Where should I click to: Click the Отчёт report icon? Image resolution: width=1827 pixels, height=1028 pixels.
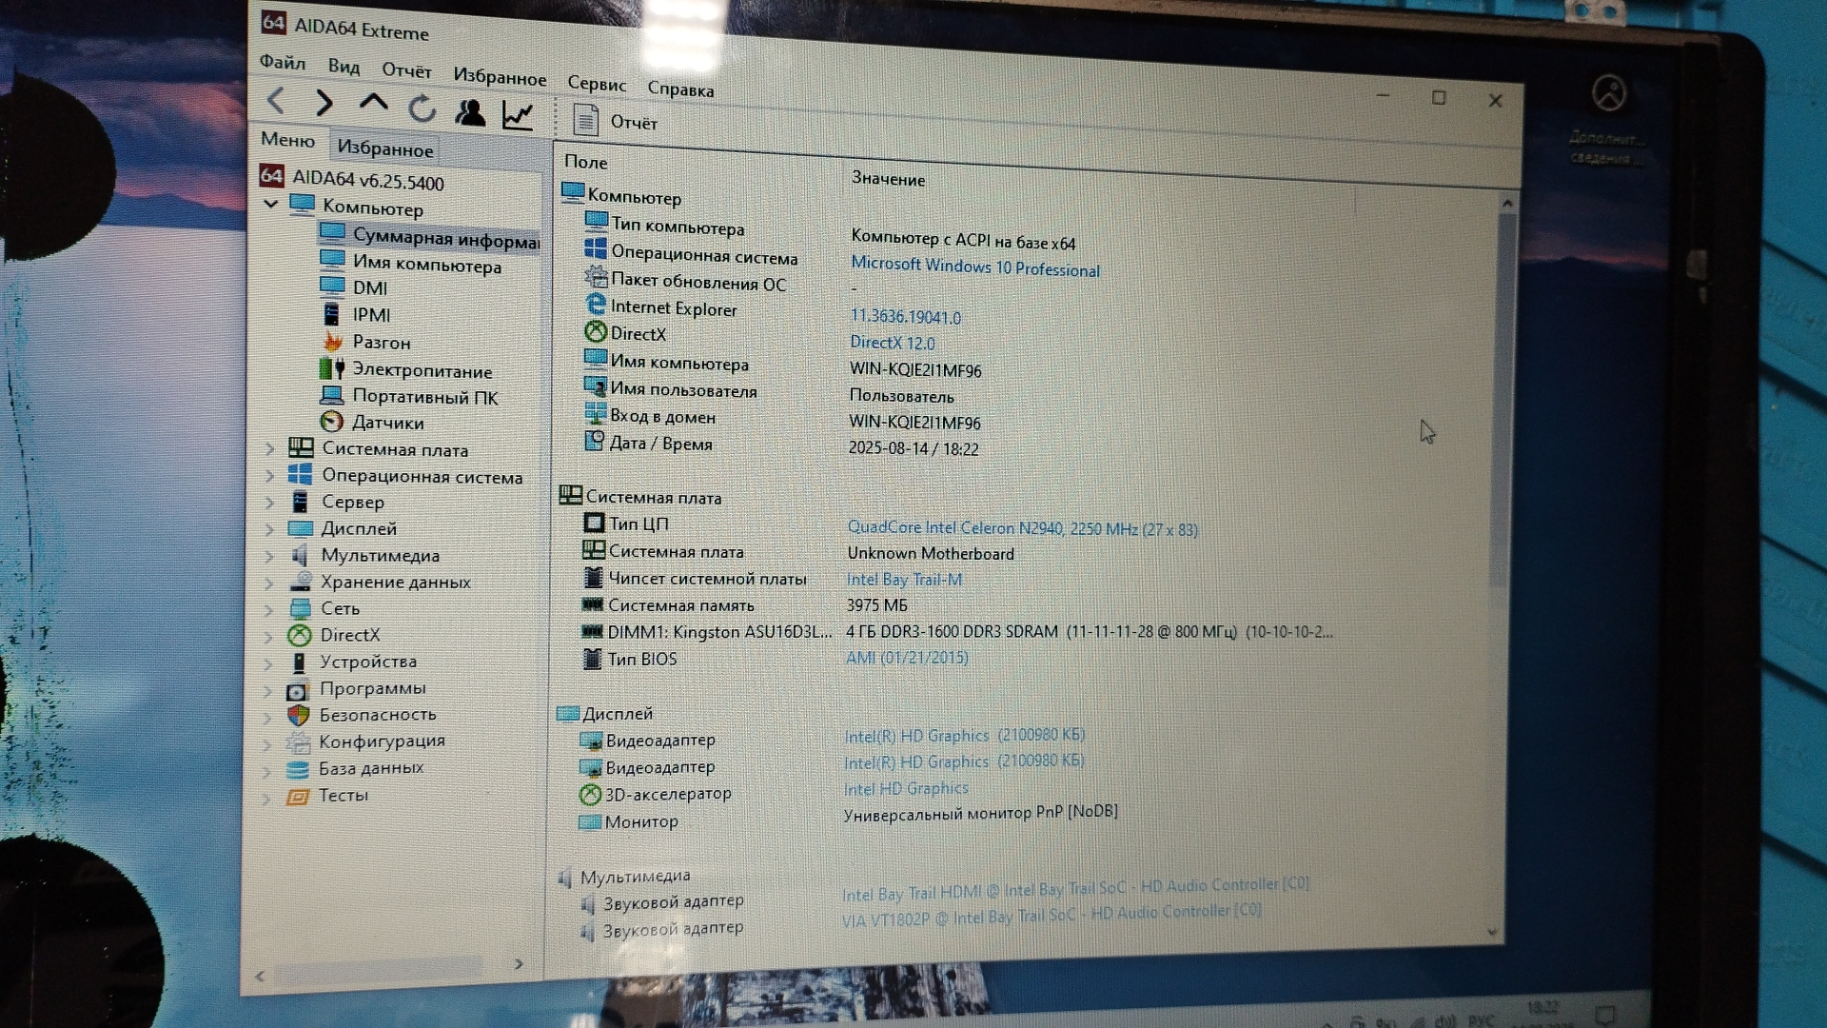585,120
